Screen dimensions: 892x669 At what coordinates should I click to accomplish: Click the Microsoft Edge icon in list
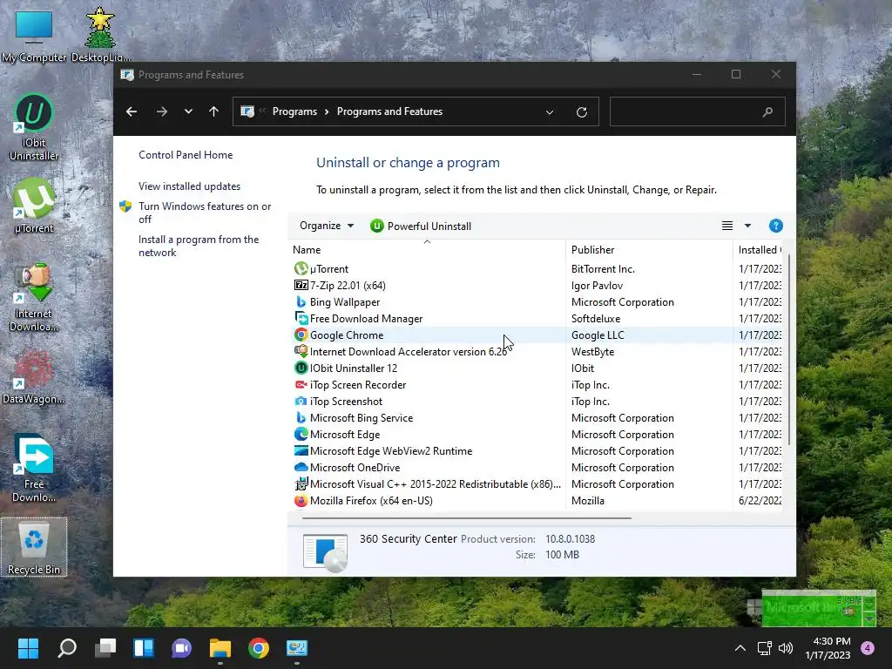tap(301, 434)
